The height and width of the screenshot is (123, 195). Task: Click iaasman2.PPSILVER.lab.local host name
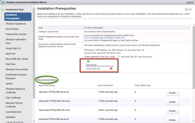click(x=54, y=119)
